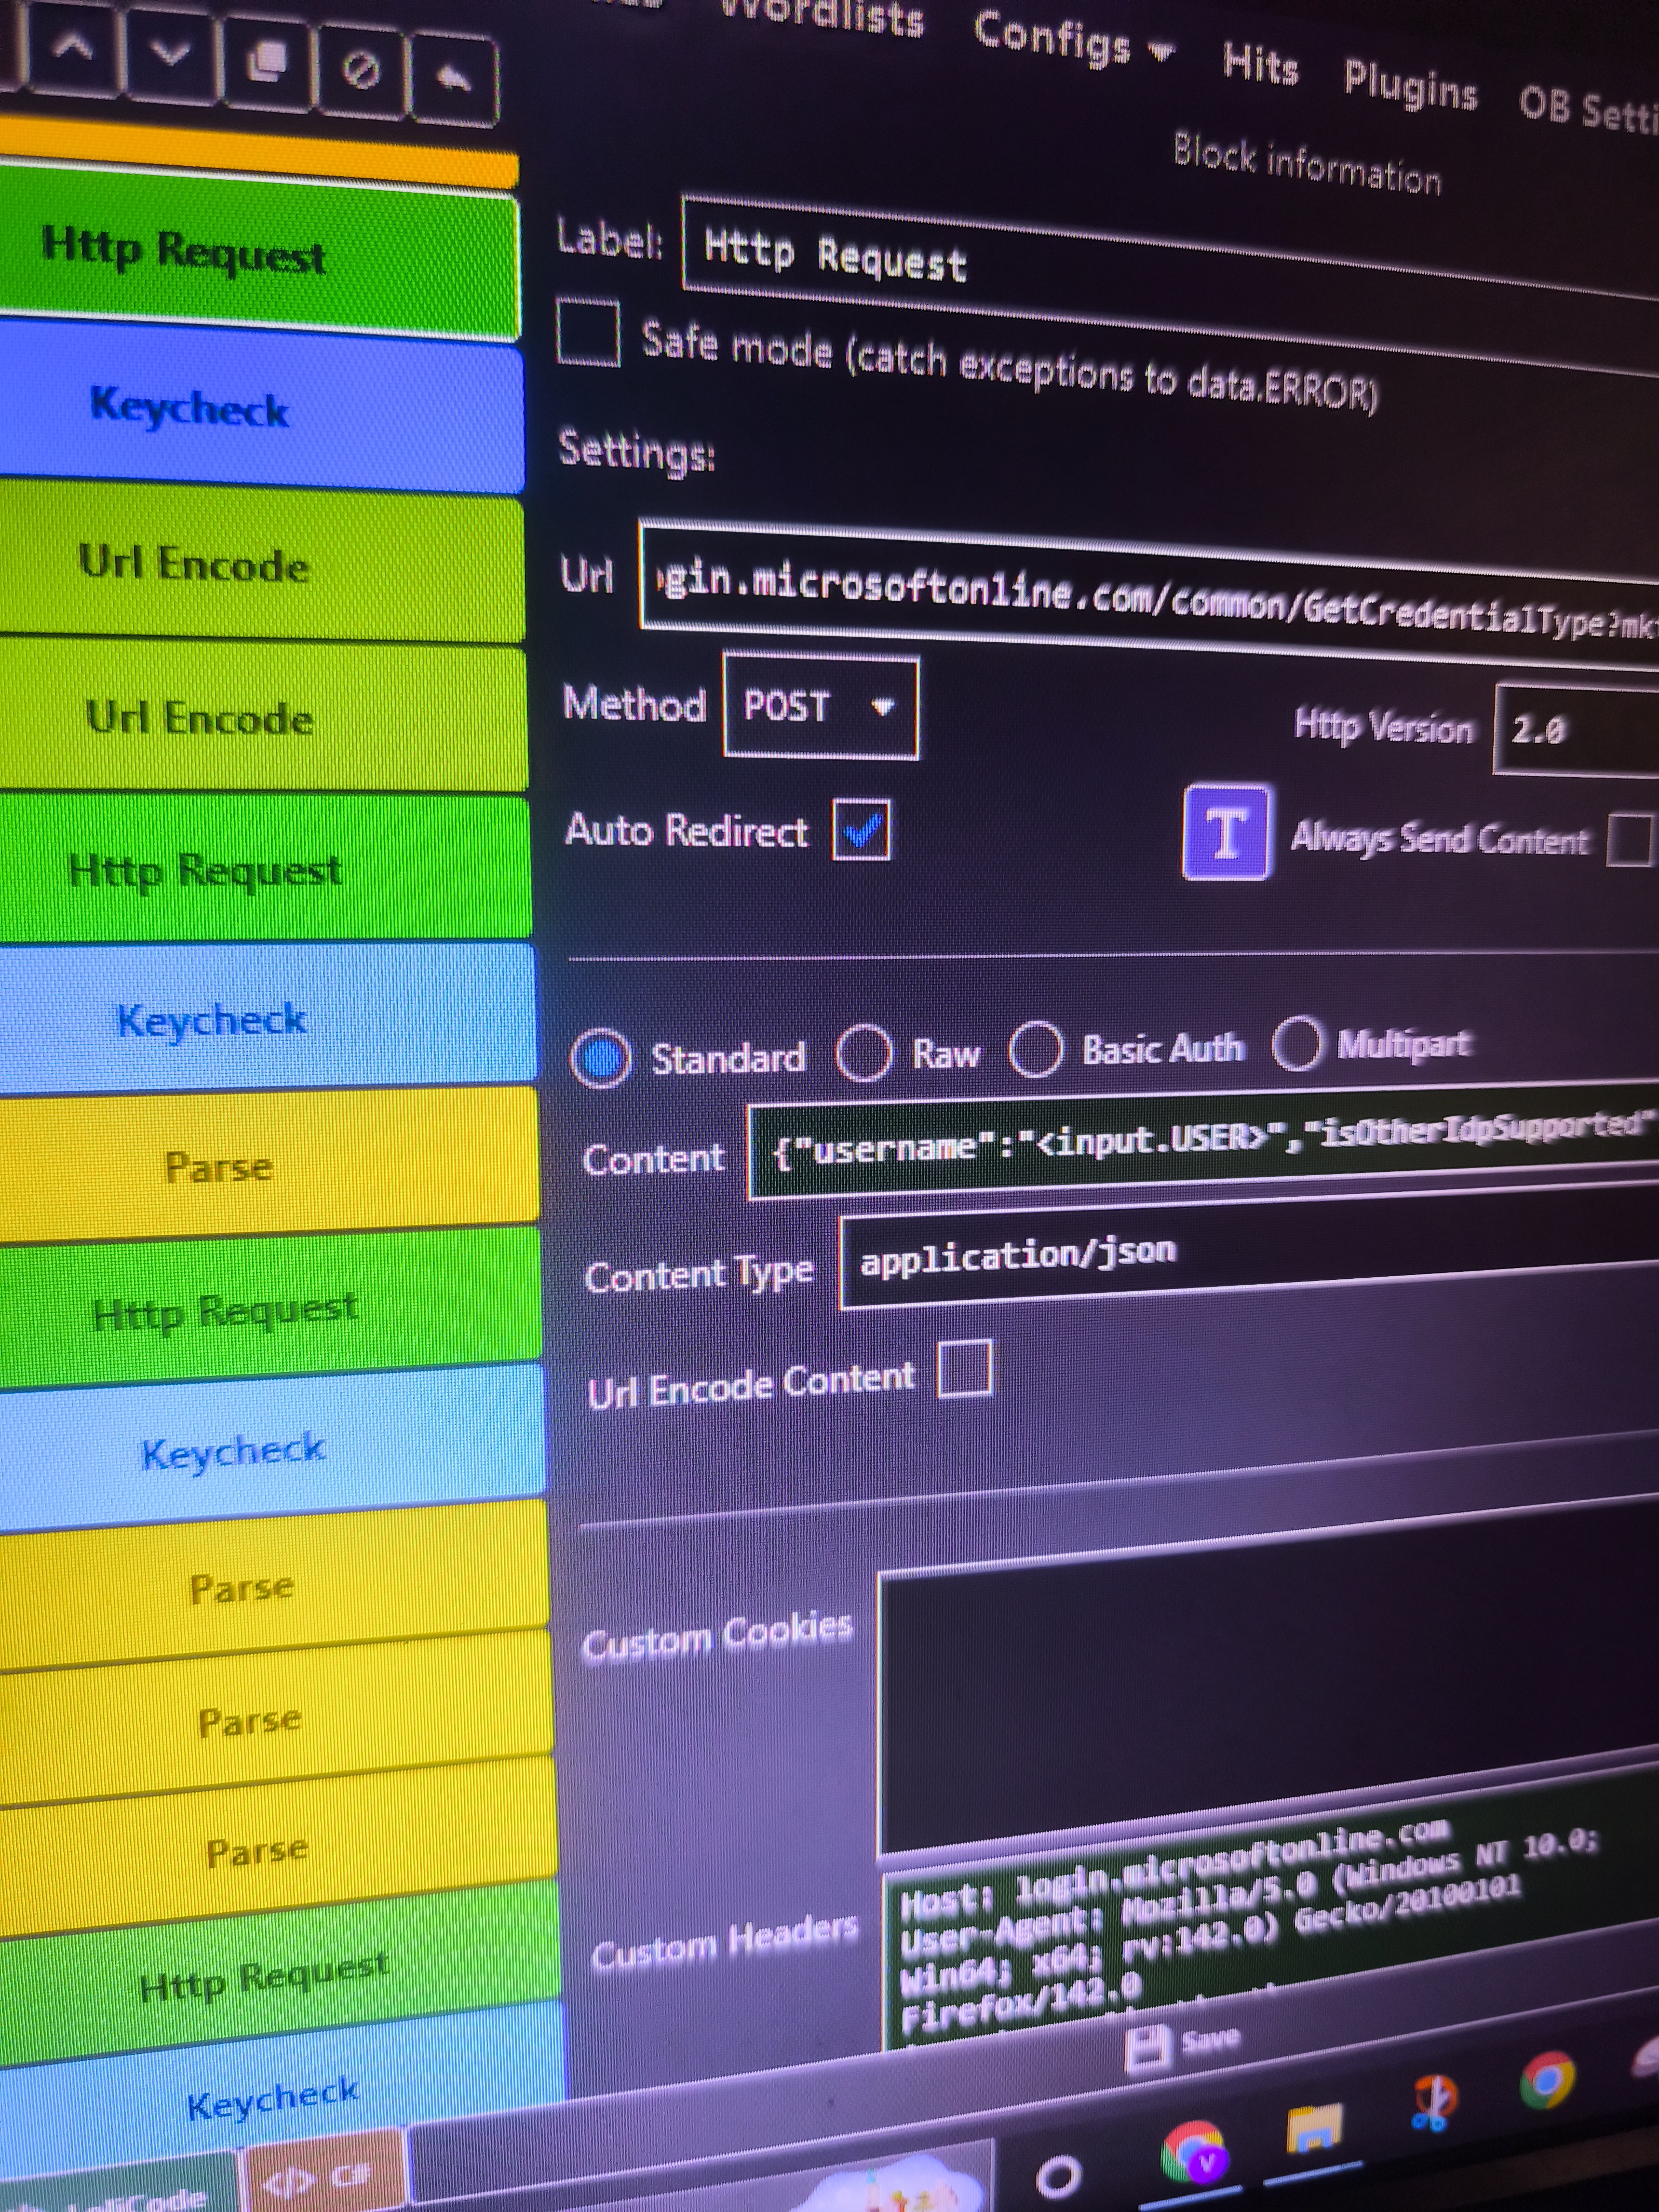Click the Content field with the username JSON
This screenshot has width=1659, height=2212.
tap(1203, 1141)
